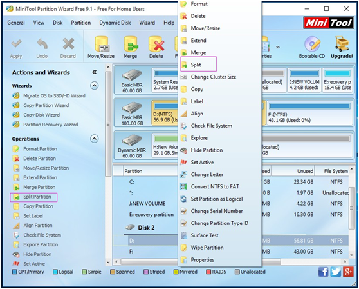Click Split Partition in Operations list
Screen dimensions: 359x289
(x=33, y=197)
